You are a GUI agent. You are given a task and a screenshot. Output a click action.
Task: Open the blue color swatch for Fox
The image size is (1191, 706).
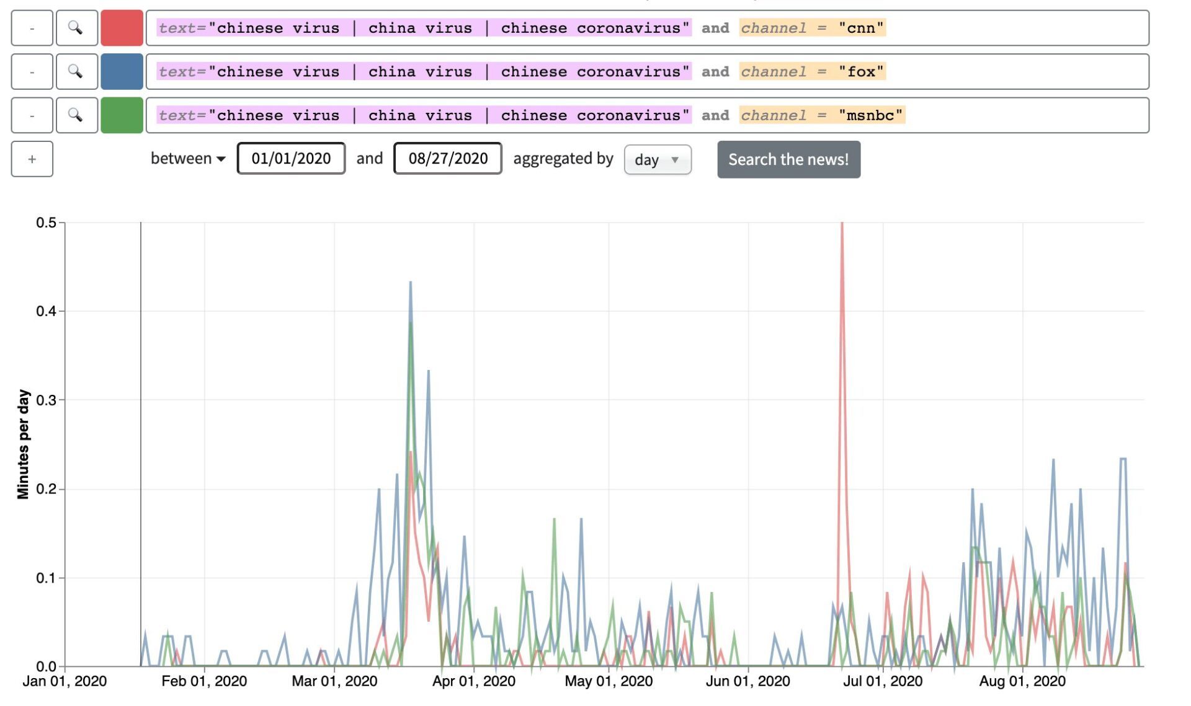coord(122,71)
